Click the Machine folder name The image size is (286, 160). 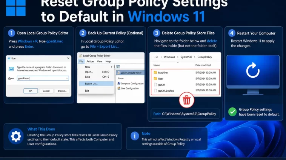[163, 72]
